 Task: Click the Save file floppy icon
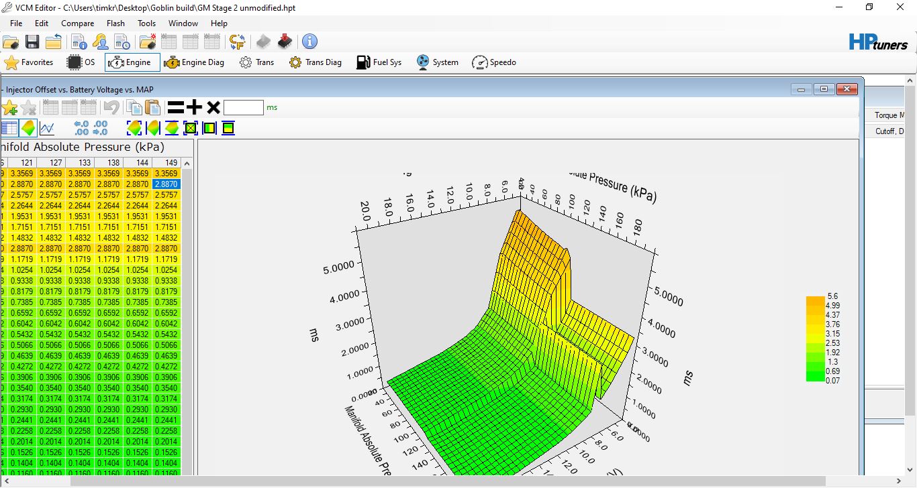32,42
